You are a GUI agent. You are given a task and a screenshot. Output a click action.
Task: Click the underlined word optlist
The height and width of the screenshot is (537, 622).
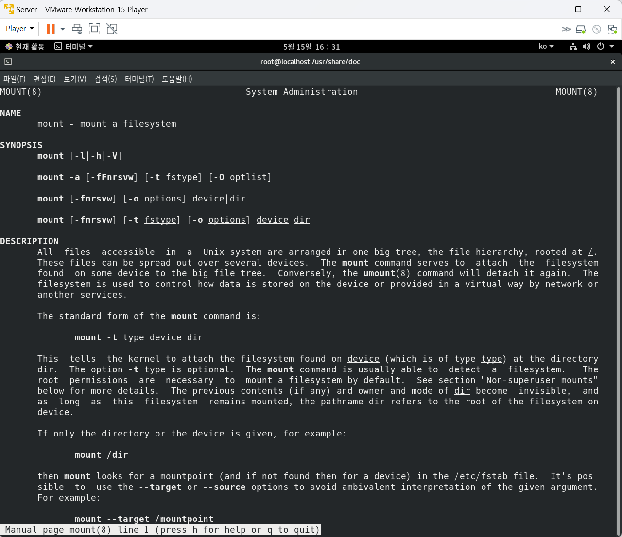248,177
